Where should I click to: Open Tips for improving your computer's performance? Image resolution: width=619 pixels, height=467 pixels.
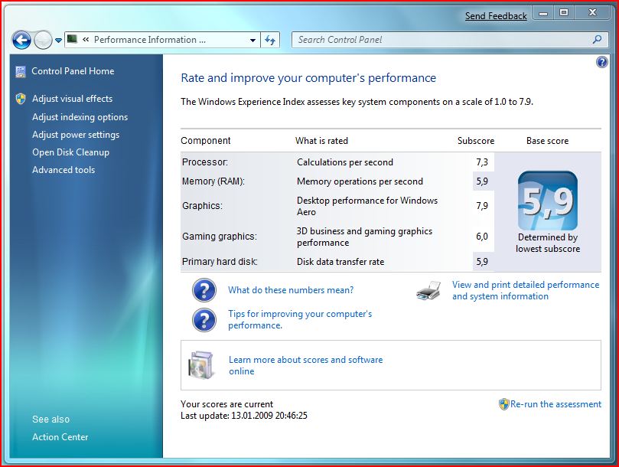pyautogui.click(x=300, y=319)
